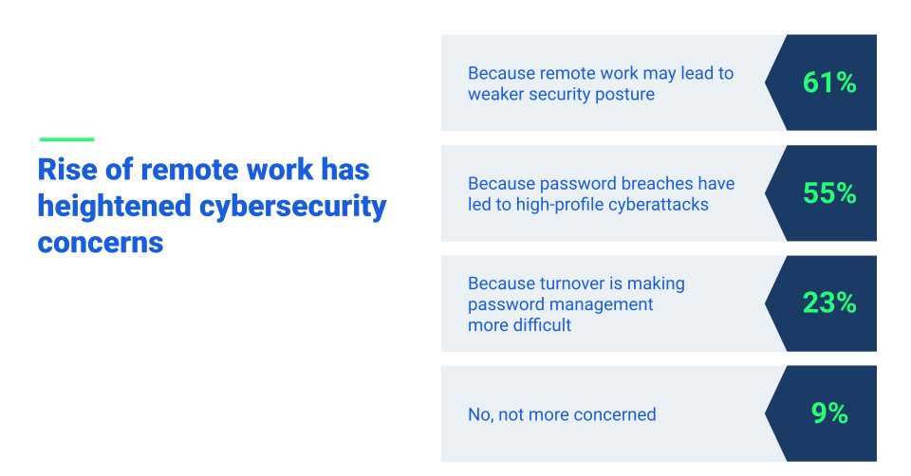Click 'Because turnover is making' text line
Image resolution: width=911 pixels, height=476 pixels.
point(576,283)
